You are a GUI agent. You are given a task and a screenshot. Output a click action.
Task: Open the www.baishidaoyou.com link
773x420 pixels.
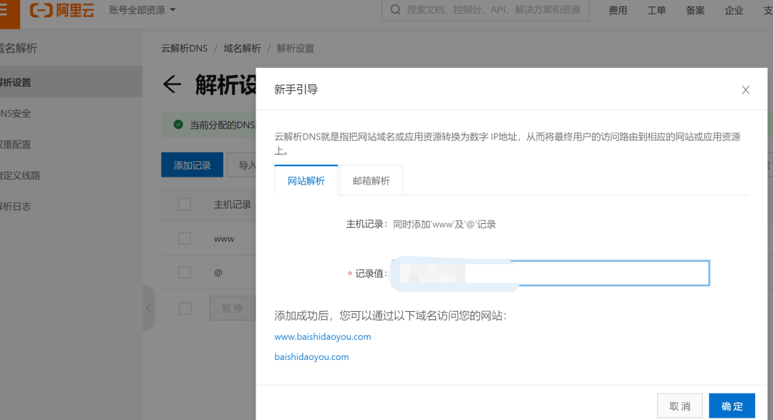[x=322, y=336]
